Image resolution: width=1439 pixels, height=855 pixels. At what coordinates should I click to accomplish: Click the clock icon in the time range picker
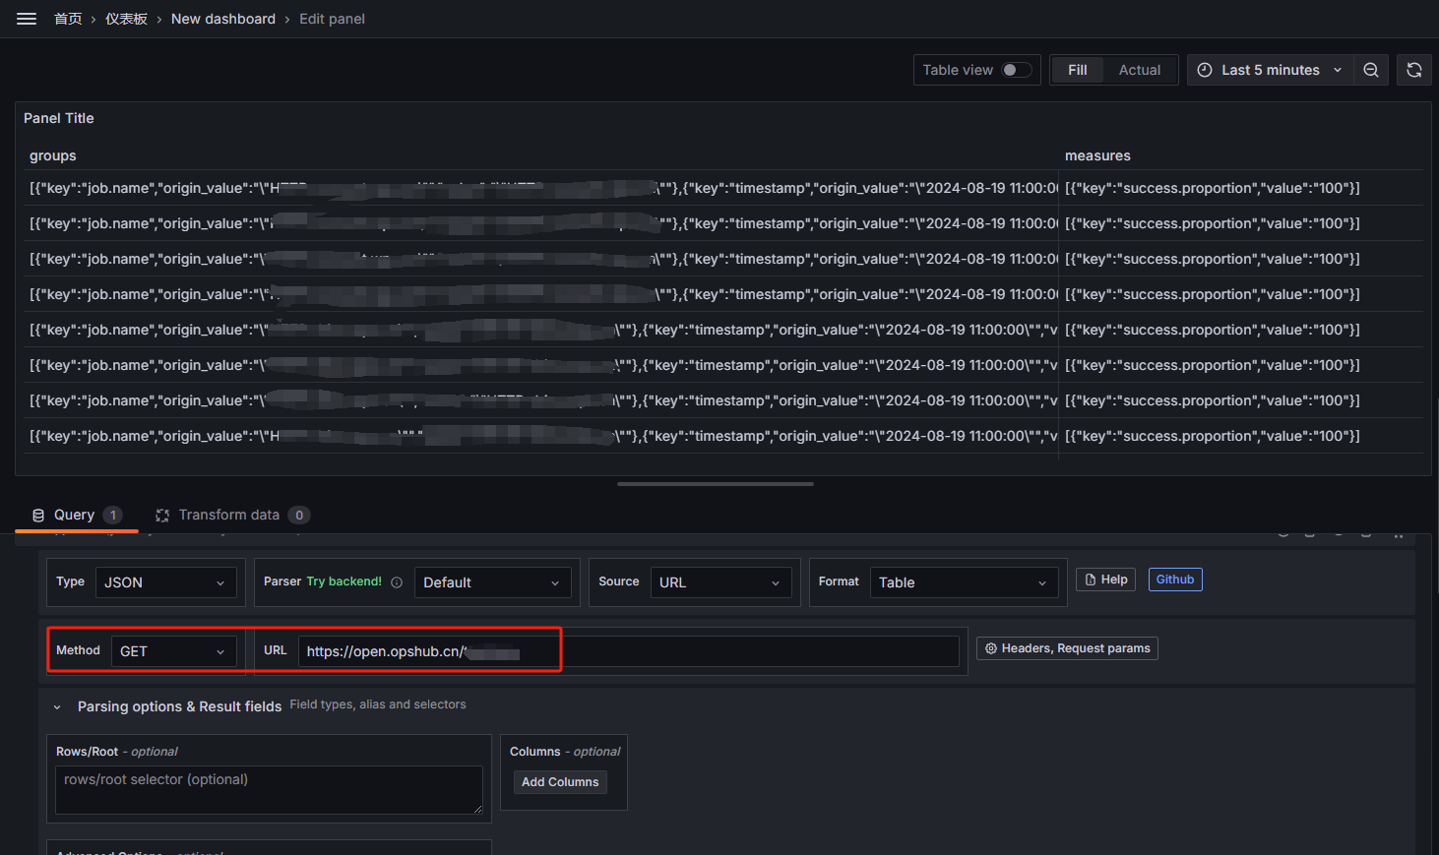coord(1203,69)
